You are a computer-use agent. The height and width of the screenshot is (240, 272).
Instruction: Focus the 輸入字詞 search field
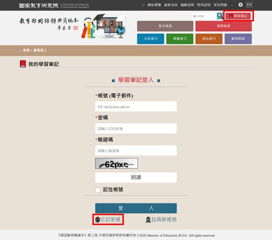[204, 16]
